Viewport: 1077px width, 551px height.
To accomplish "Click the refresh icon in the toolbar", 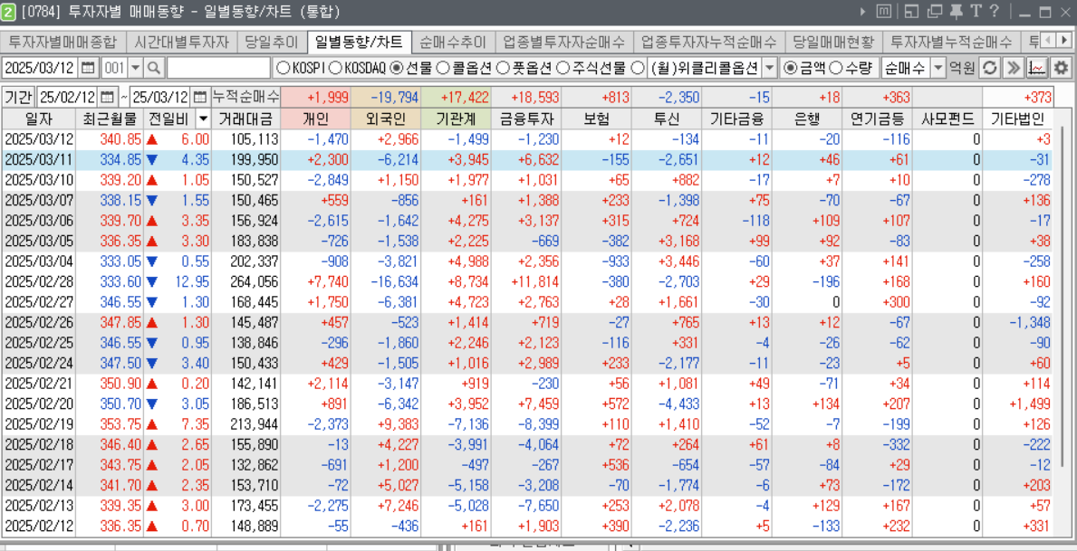I will tap(990, 68).
